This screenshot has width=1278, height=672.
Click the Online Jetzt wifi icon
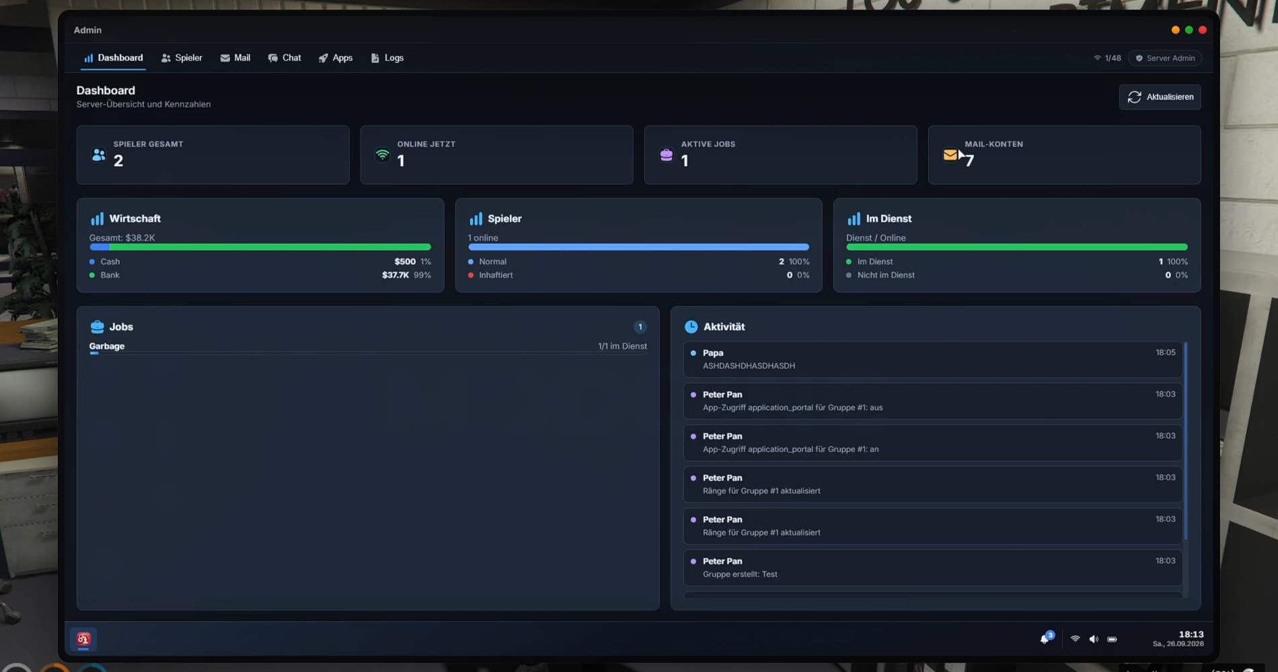click(x=383, y=155)
